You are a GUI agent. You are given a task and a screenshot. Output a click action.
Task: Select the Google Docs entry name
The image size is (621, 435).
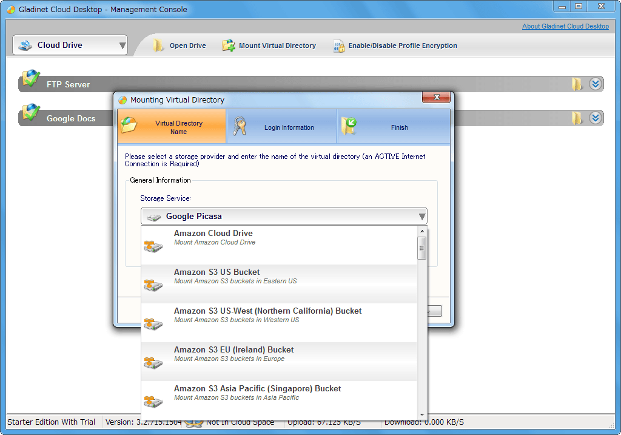71,118
